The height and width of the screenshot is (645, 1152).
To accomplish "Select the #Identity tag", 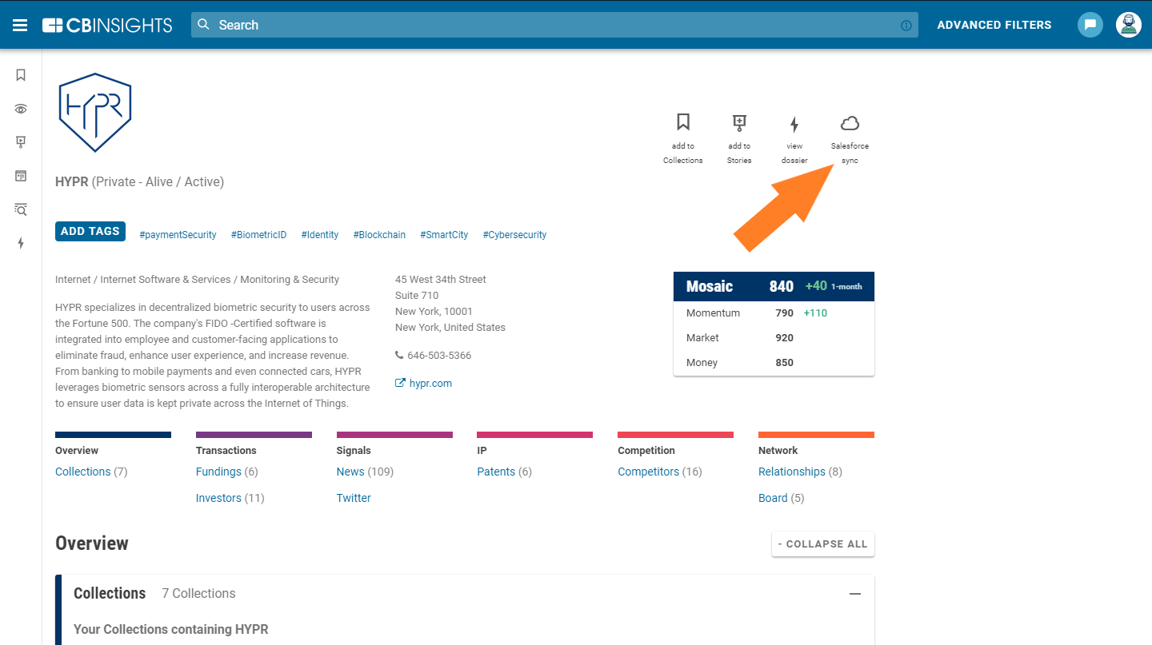I will tap(320, 235).
